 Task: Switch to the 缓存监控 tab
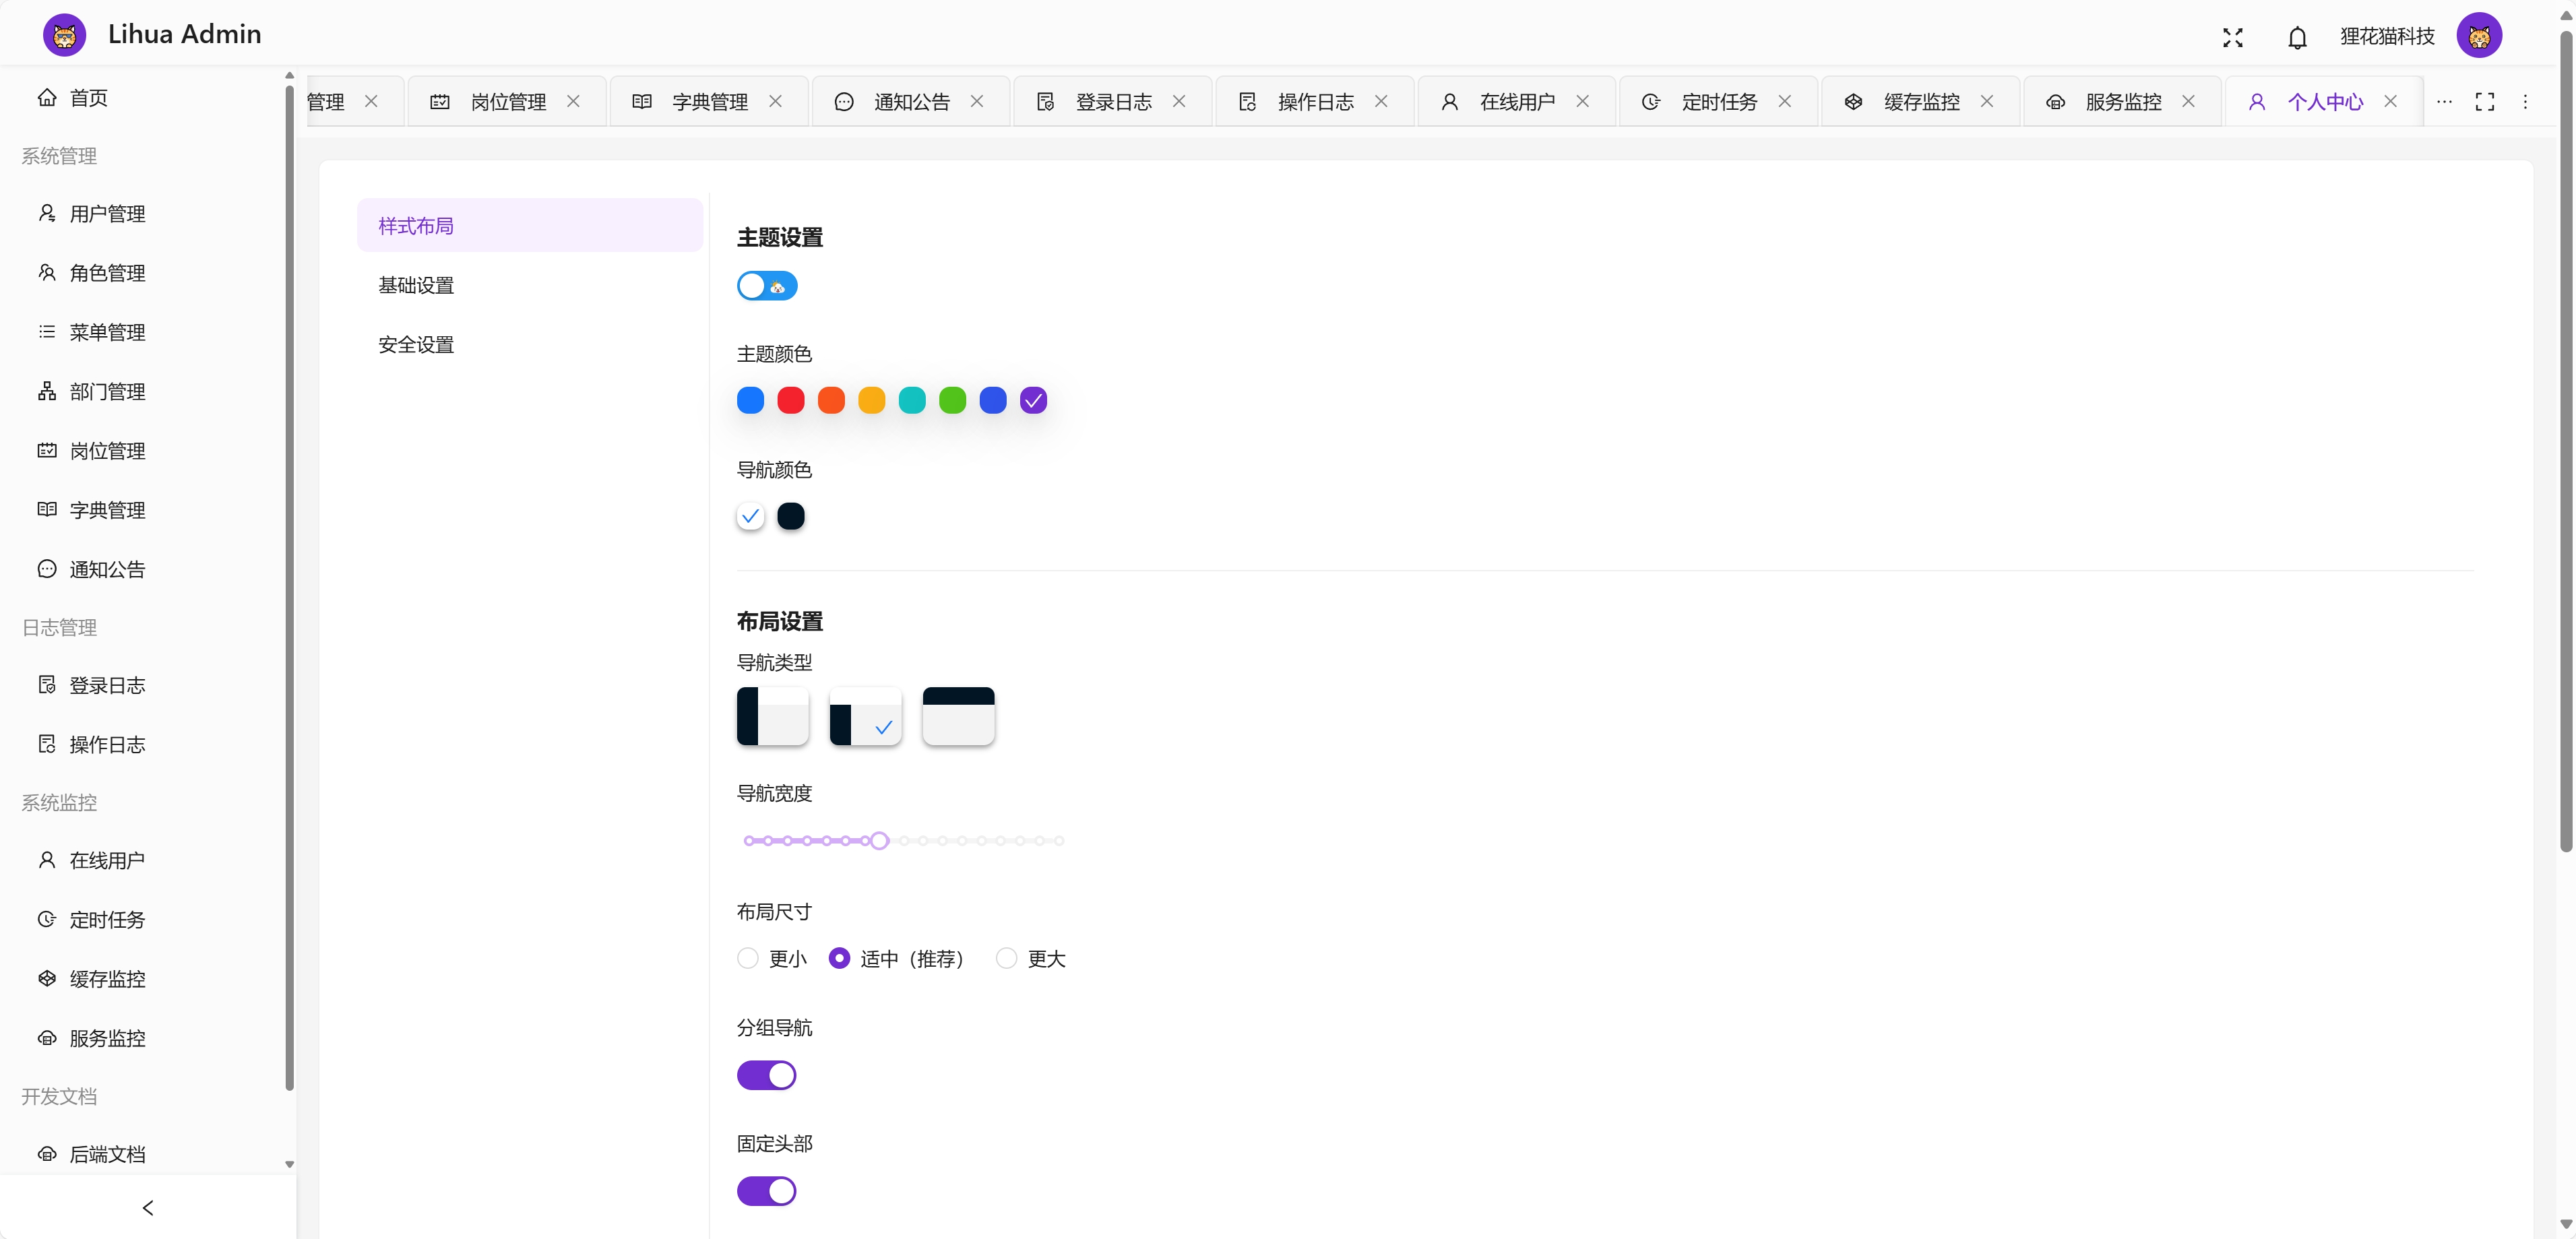click(x=1921, y=101)
